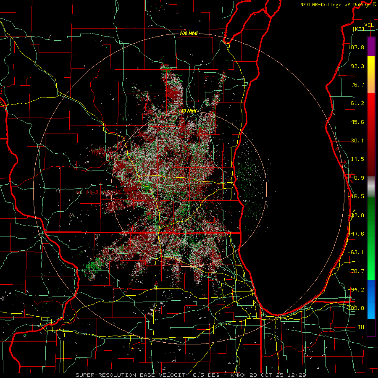378x378 pixels.
Task: Click the 92.3 value on velocity scale
Action: [x=357, y=66]
